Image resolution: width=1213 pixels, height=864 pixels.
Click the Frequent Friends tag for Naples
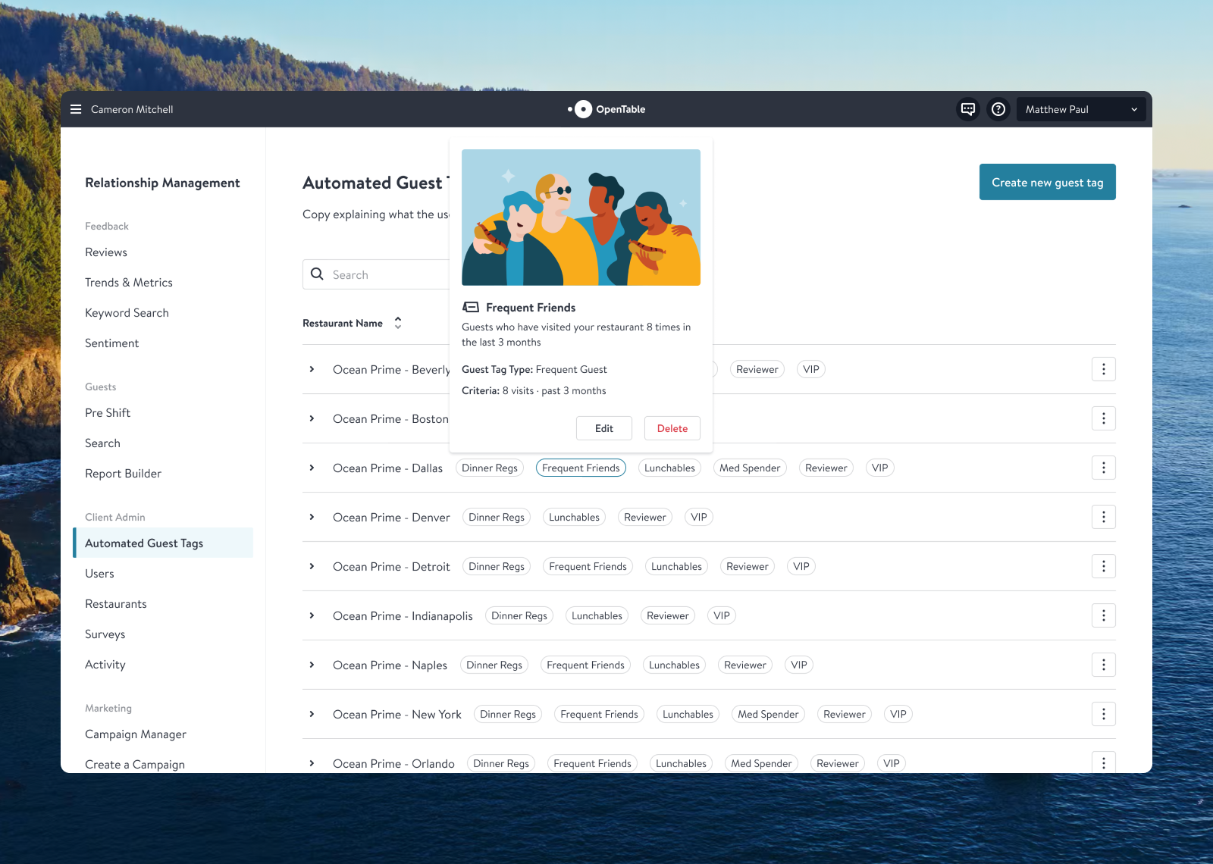pos(585,665)
